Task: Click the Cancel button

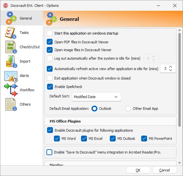Action: click(x=165, y=170)
